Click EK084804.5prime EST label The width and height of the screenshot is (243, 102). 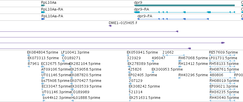tap(43, 52)
